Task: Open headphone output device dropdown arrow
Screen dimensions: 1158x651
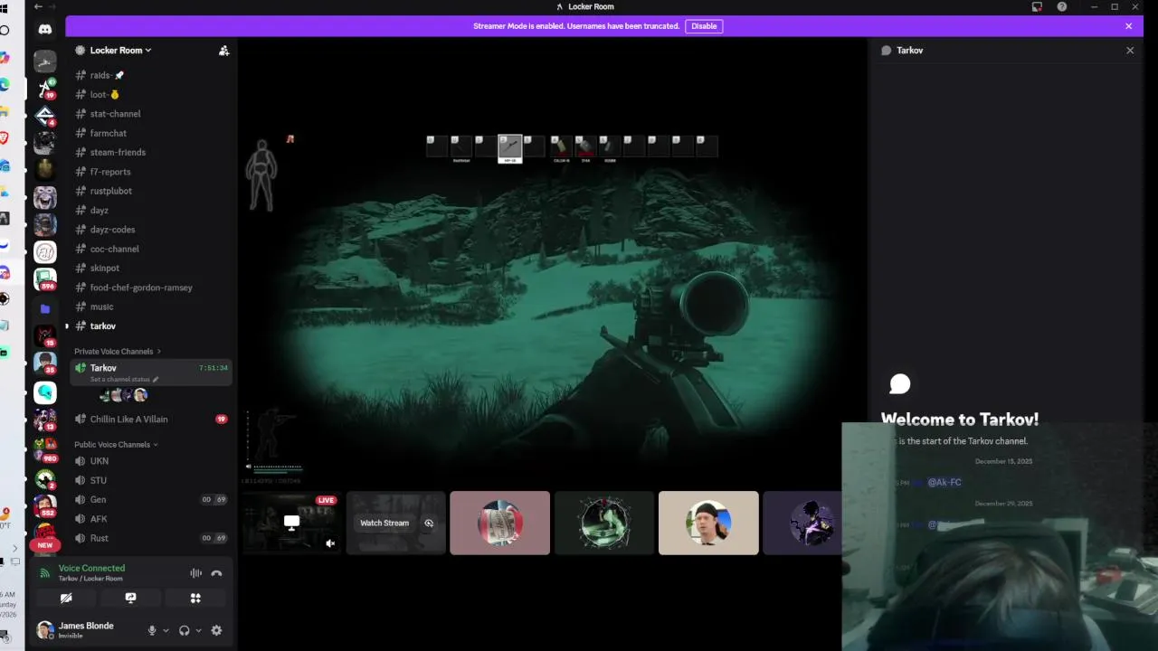Action: click(198, 631)
